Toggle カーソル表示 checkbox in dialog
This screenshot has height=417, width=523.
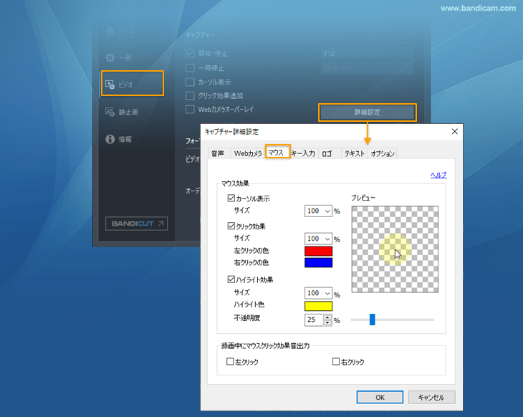tap(231, 198)
